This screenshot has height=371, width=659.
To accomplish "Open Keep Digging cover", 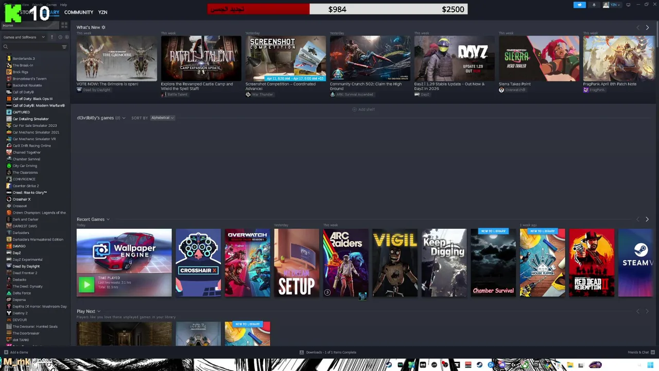I will pos(444,263).
